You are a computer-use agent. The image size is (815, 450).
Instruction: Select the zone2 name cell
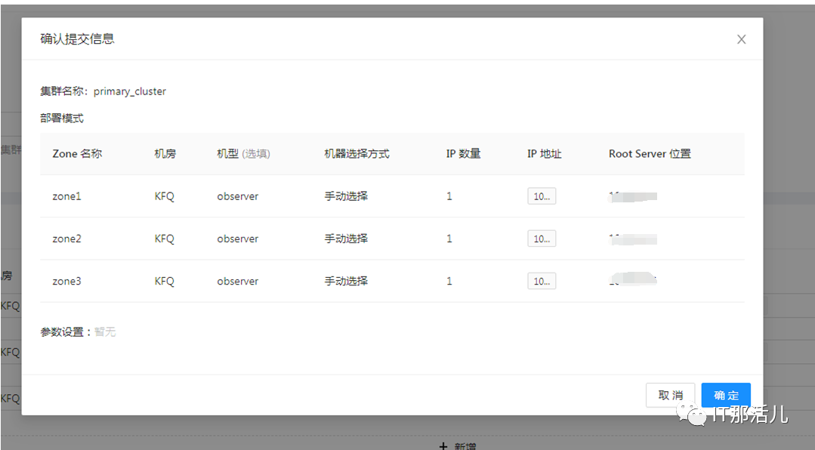coord(66,239)
